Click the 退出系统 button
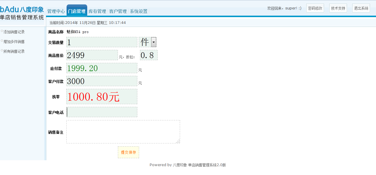The width and height of the screenshot is (376, 175). [x=361, y=8]
